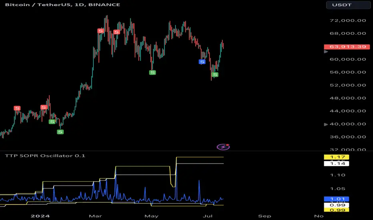Screen dimensions: 373x220
Task: Click the gray arrow beside 40,000.00 price
Action: point(326,124)
